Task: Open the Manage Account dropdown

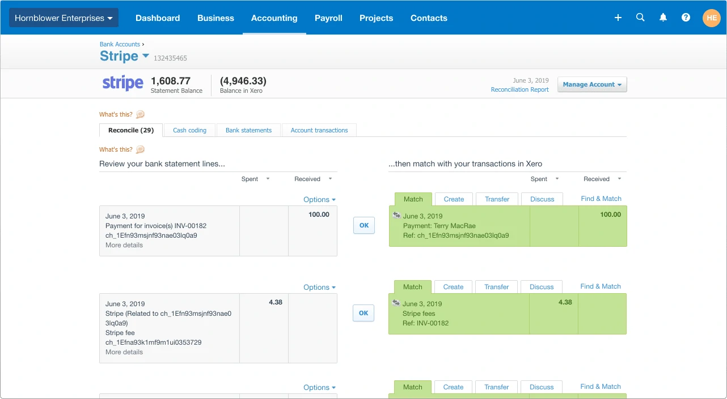Action: click(x=592, y=84)
